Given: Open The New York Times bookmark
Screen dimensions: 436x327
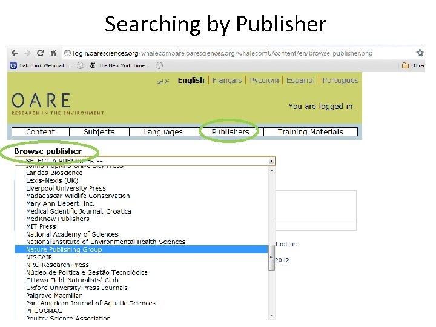Looking at the screenshot, I should (119, 65).
